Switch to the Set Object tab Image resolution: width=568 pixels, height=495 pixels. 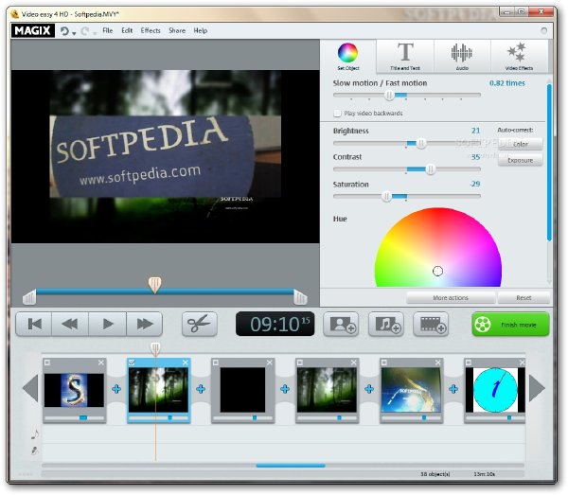[x=348, y=56]
